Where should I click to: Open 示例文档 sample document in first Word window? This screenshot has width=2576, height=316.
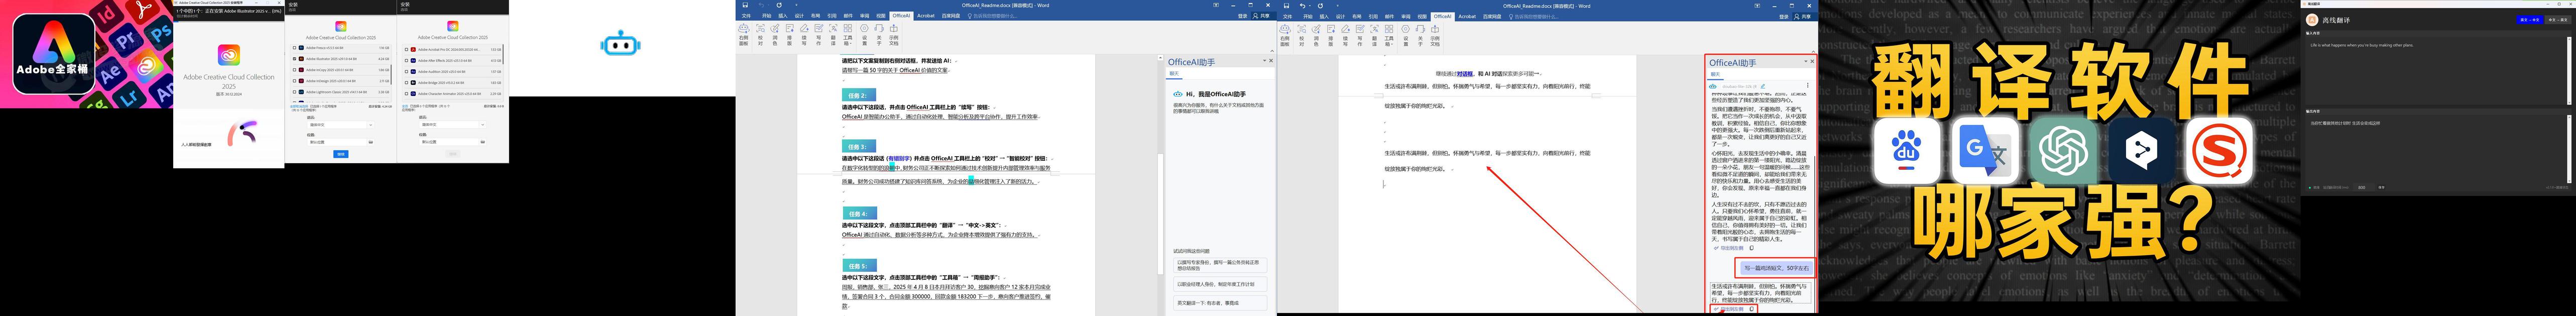click(x=894, y=34)
